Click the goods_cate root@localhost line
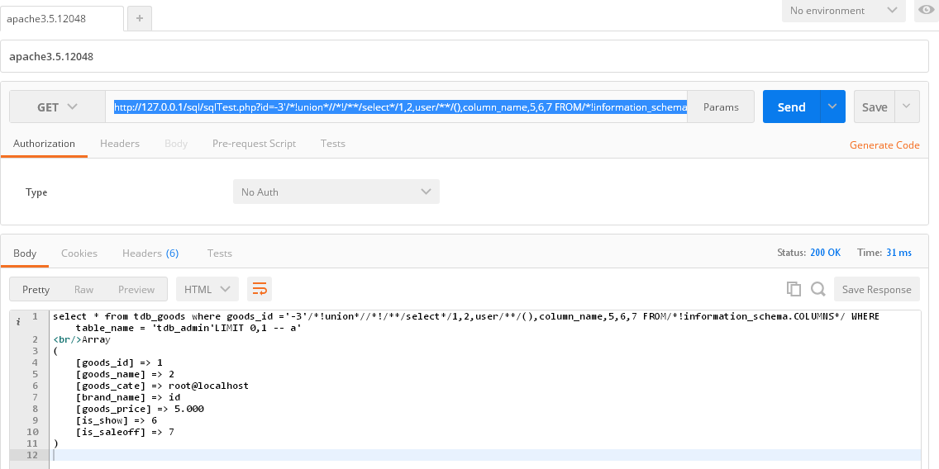Image resolution: width=939 pixels, height=469 pixels. pos(162,386)
